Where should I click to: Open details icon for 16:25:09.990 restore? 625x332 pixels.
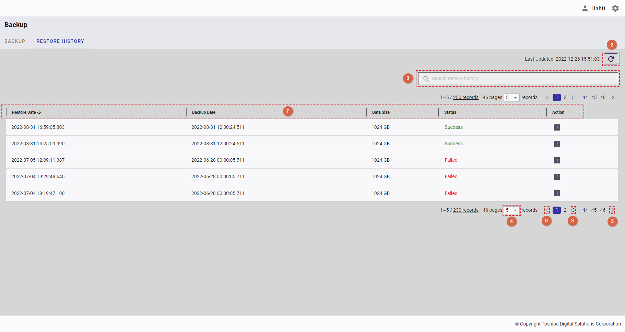click(557, 144)
